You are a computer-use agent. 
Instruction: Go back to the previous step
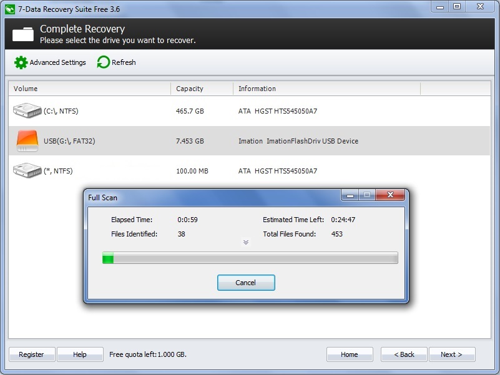coord(403,354)
